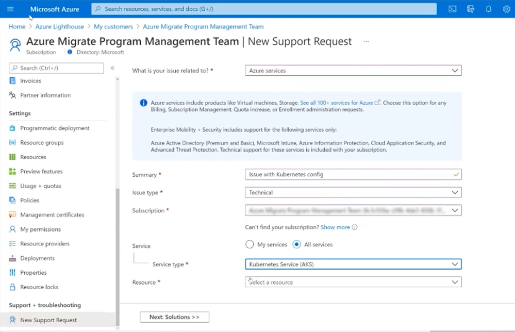Click the sidebar Search (Ctrl+/) field
Image resolution: width=515 pixels, height=332 pixels.
pos(57,68)
